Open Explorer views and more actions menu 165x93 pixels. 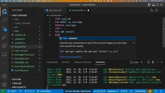[x=39, y=10]
